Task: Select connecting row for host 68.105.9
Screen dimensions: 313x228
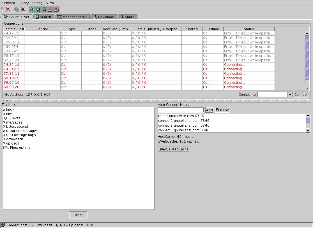Action: tap(139, 78)
